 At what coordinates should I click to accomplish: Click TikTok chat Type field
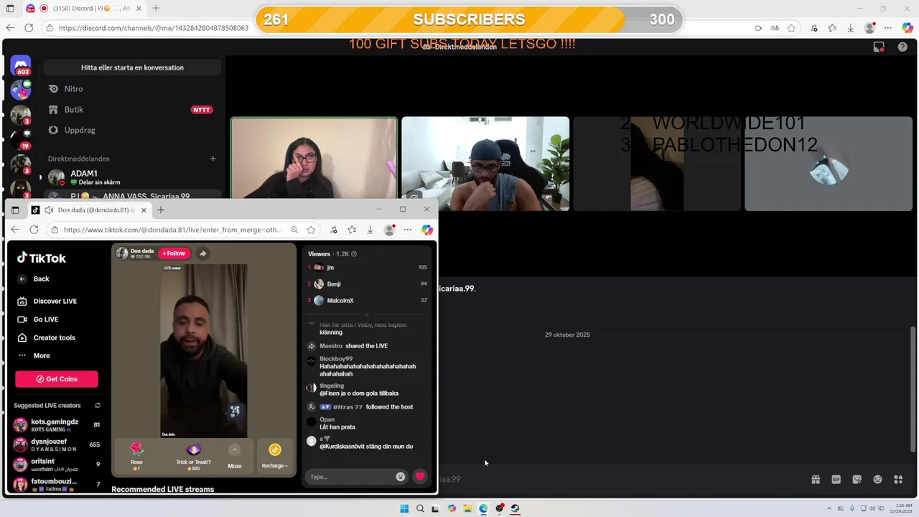click(x=350, y=477)
